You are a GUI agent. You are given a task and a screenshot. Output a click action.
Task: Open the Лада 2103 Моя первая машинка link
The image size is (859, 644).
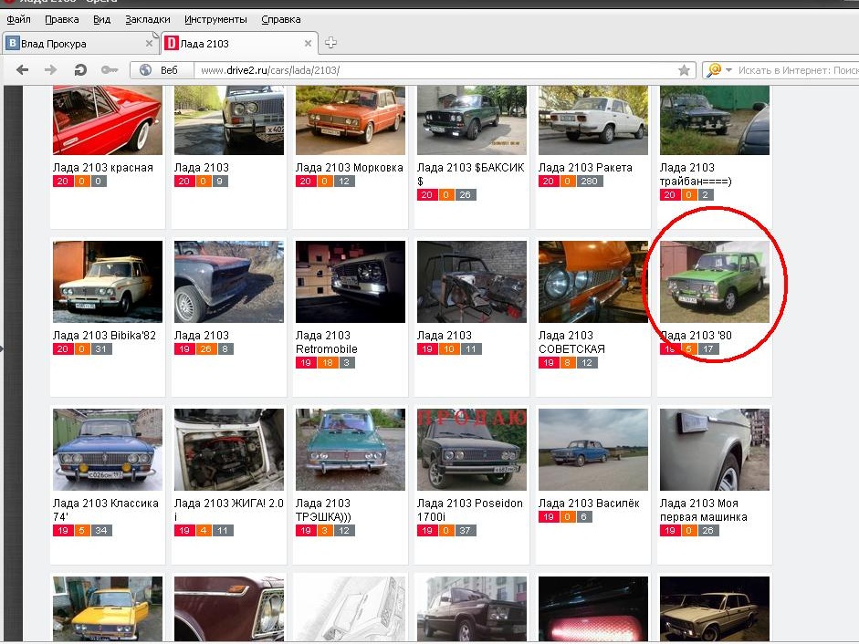(704, 510)
